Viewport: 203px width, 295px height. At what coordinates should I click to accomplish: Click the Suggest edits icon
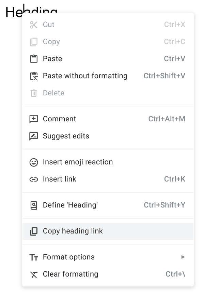pos(34,136)
